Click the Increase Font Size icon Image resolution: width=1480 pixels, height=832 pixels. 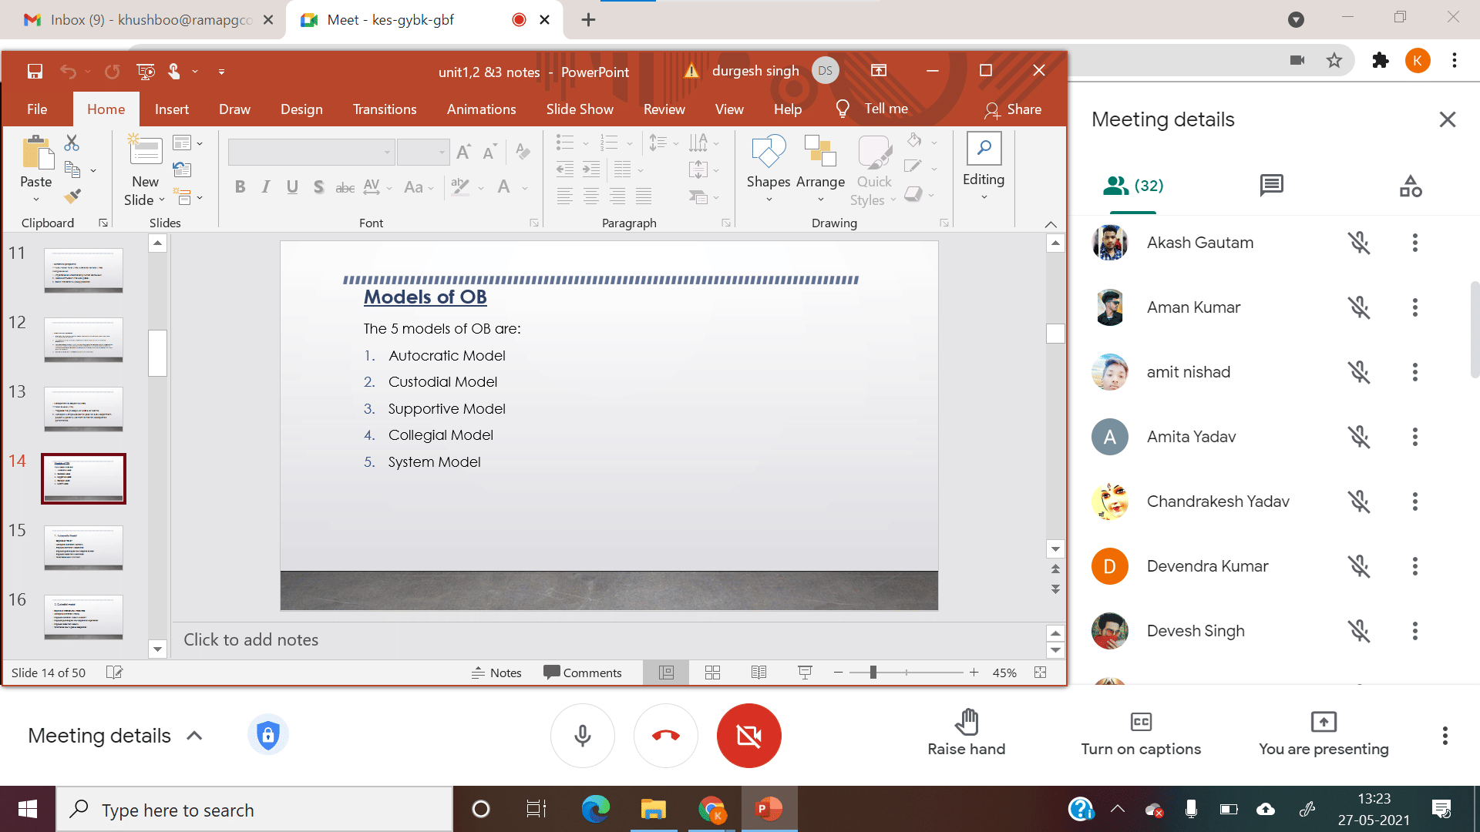click(463, 152)
